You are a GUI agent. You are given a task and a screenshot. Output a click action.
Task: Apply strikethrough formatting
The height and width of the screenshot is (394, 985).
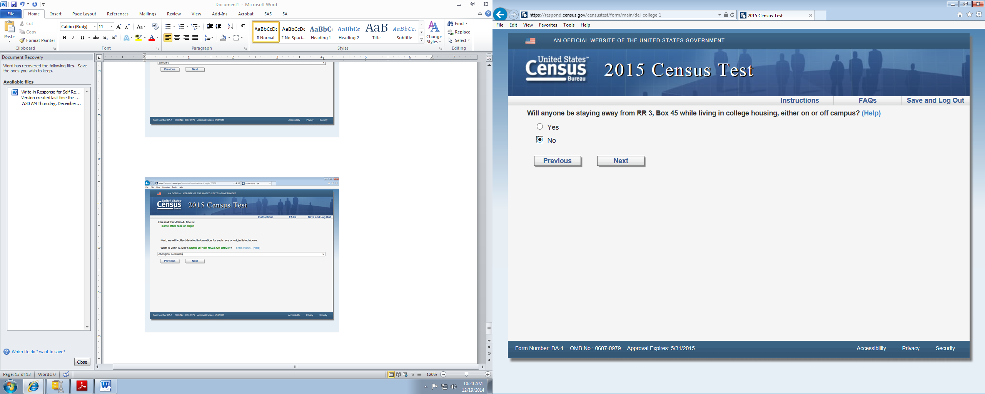pyautogui.click(x=96, y=38)
